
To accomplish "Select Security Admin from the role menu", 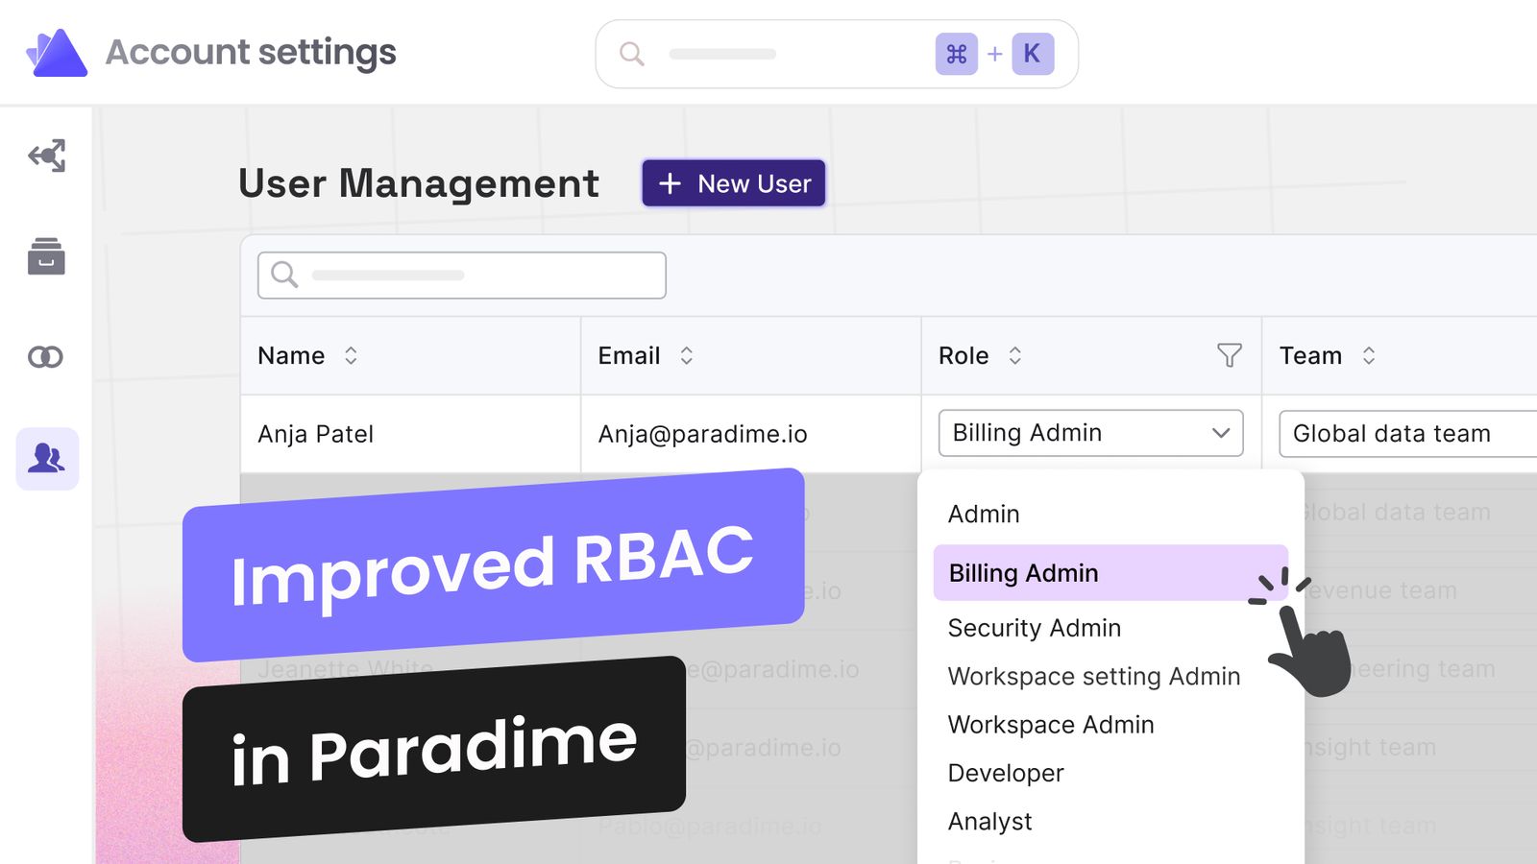I will tap(1034, 628).
